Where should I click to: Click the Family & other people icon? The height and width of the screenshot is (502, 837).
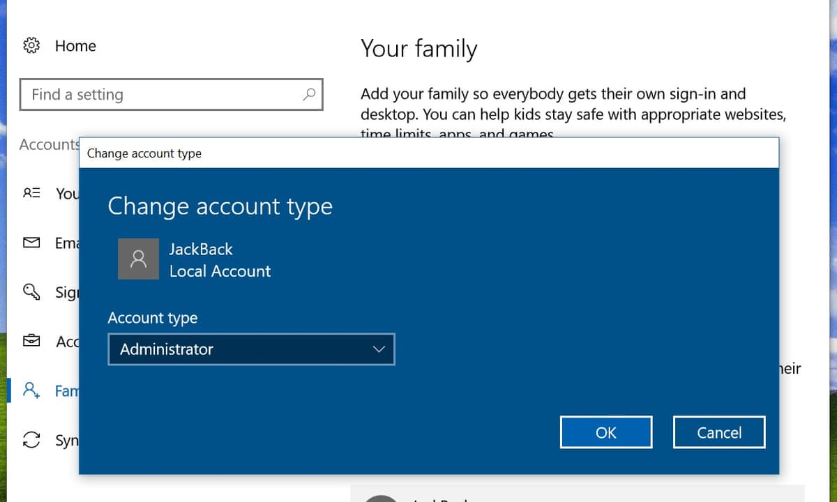coord(31,390)
